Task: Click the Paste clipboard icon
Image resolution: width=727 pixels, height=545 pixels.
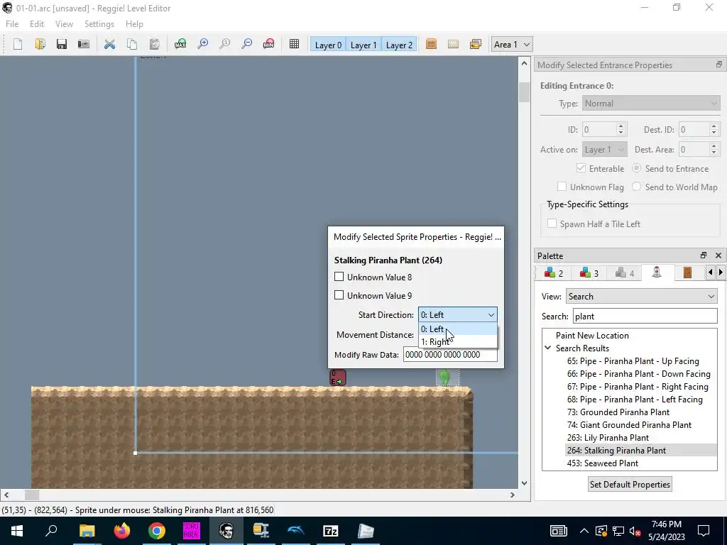Action: [x=154, y=45]
